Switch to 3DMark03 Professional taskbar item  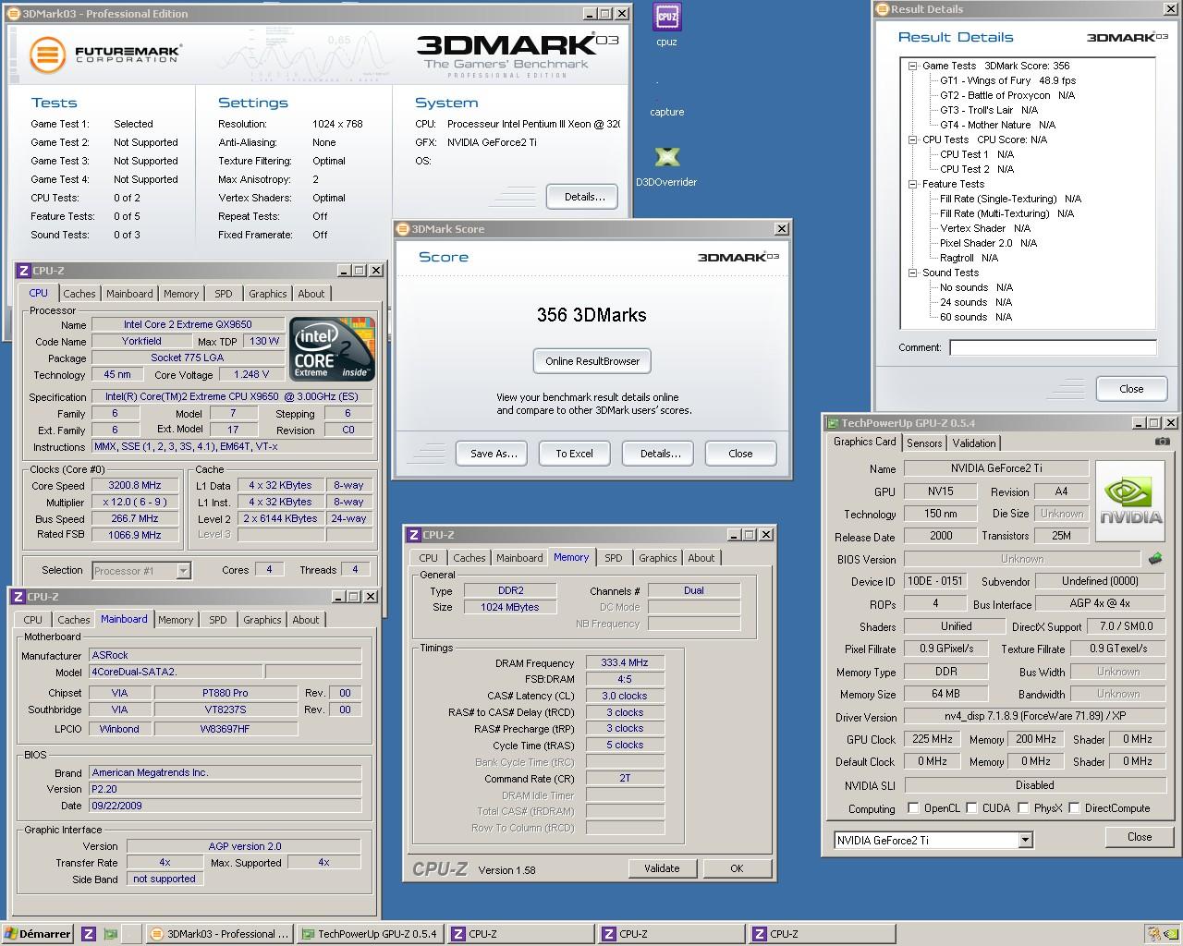[220, 934]
